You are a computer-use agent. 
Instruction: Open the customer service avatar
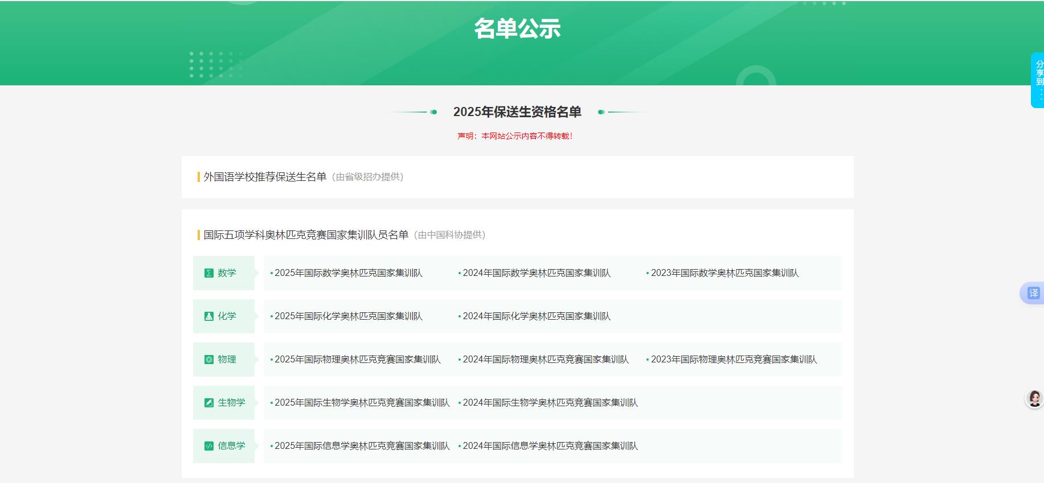[x=1034, y=399]
